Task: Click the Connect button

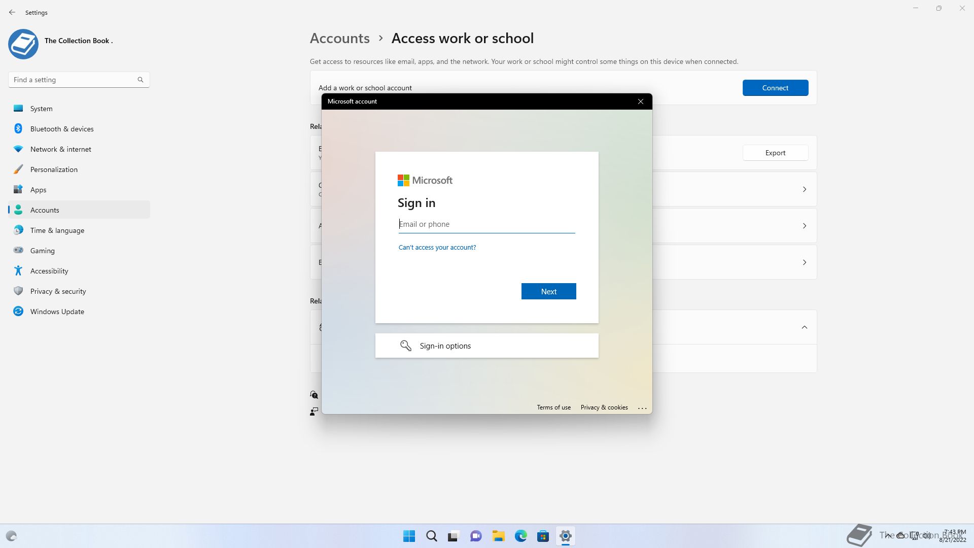Action: 775,88
